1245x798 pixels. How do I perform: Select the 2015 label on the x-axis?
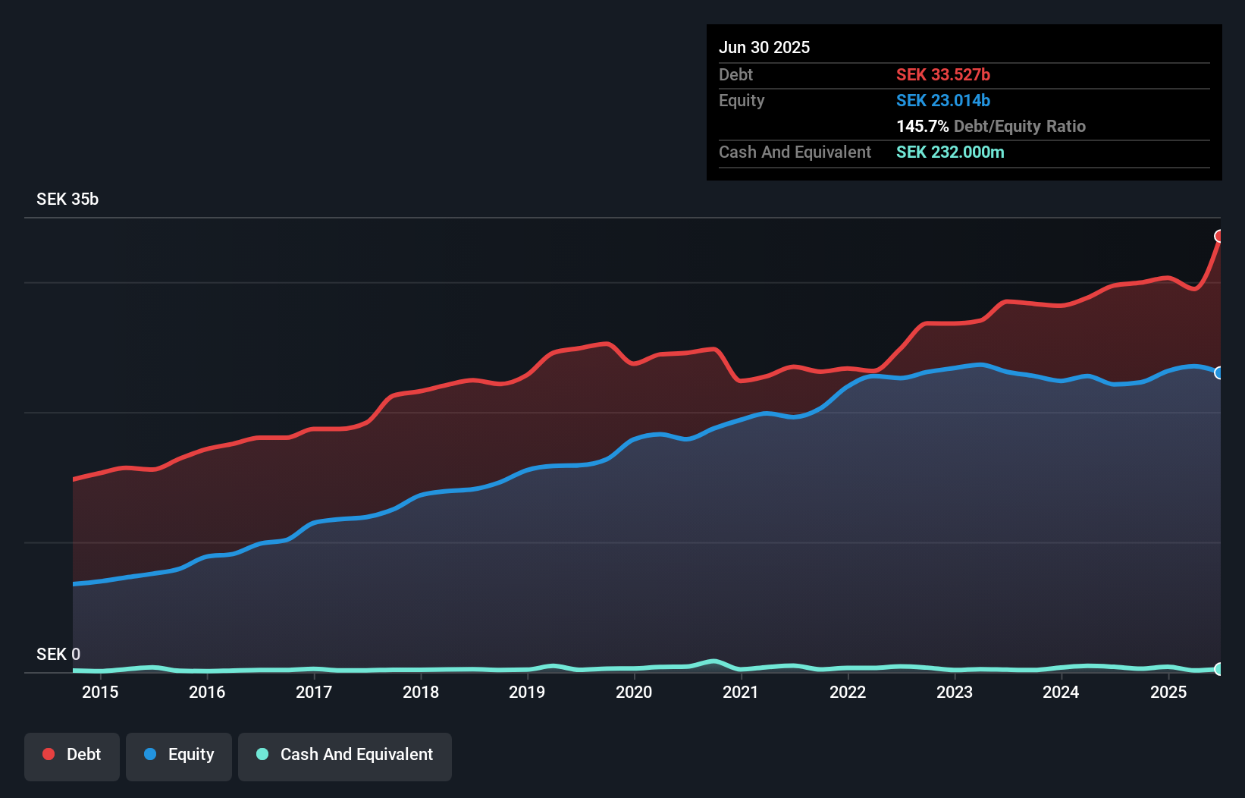point(100,692)
